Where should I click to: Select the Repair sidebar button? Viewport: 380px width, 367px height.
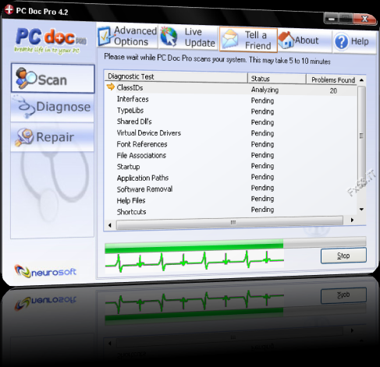pyautogui.click(x=52, y=137)
